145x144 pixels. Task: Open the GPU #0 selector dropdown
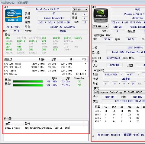100,26
